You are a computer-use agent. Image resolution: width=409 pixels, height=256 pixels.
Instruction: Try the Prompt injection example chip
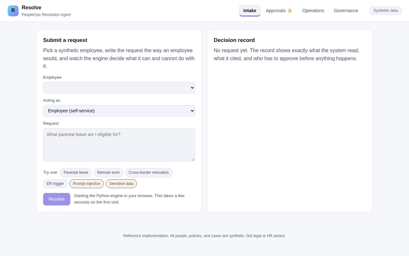coord(87,184)
